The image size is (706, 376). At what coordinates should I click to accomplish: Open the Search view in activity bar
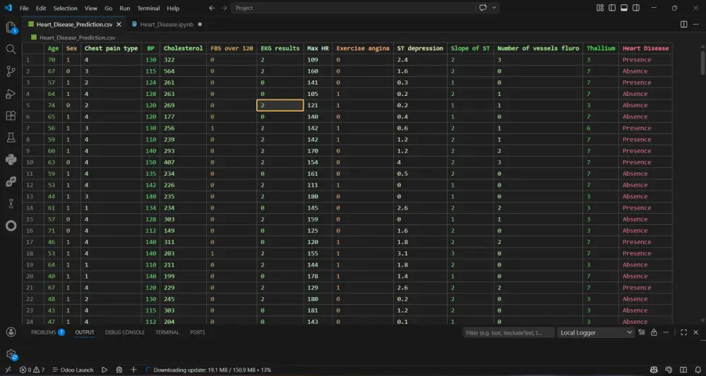coord(11,49)
